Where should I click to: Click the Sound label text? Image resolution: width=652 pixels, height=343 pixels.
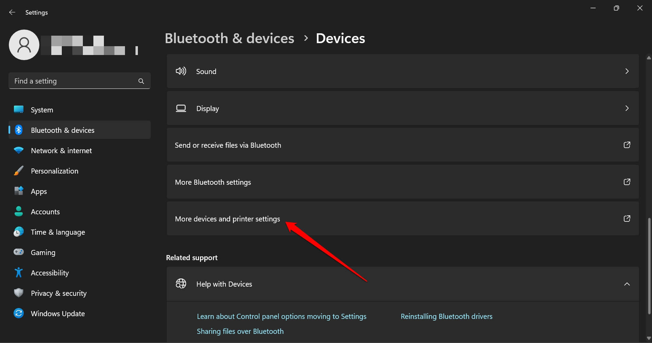pos(206,71)
